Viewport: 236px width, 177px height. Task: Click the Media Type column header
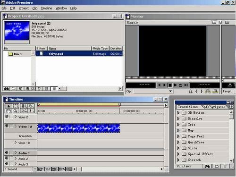click(x=100, y=49)
